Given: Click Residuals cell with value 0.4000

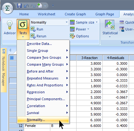Looking at the screenshot, I should (116, 126).
